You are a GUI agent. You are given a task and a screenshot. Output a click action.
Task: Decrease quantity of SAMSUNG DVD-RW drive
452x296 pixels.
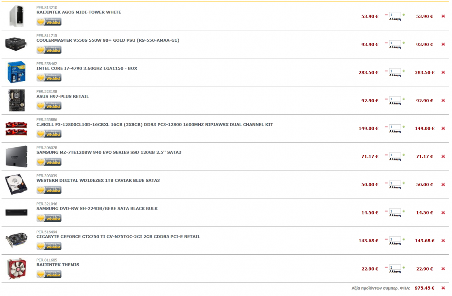[x=386, y=211]
